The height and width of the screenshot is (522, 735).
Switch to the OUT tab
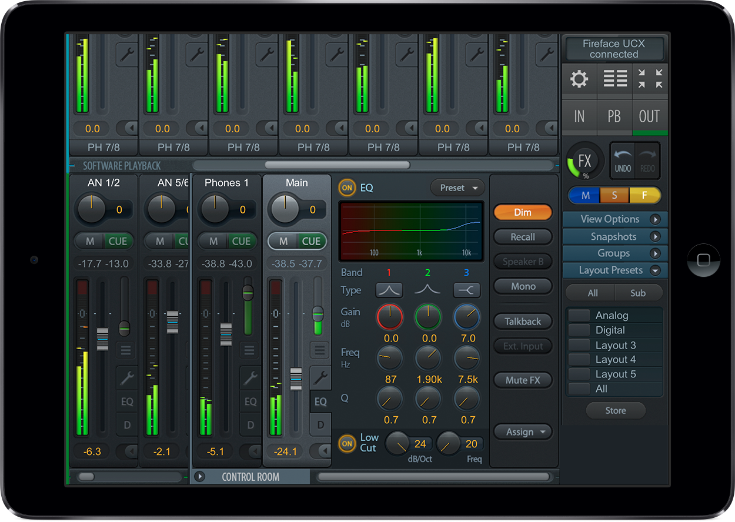pyautogui.click(x=650, y=117)
